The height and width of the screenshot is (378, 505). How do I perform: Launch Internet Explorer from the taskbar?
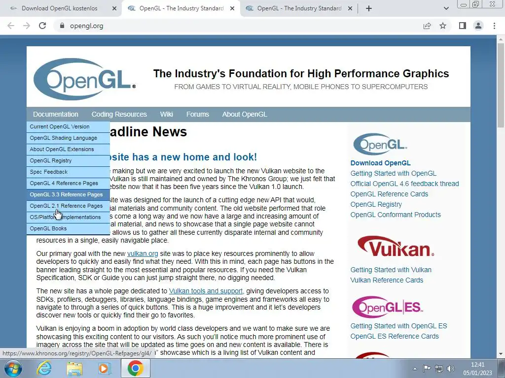pyautogui.click(x=44, y=368)
